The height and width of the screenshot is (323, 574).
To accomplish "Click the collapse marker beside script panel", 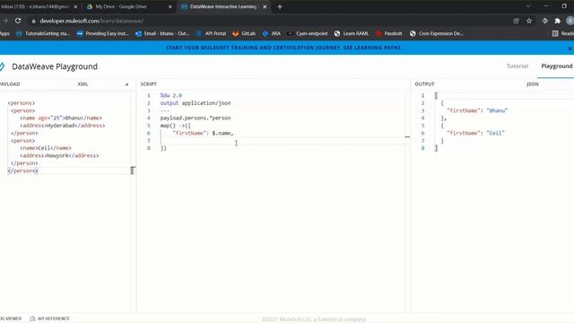I will click(407, 136).
